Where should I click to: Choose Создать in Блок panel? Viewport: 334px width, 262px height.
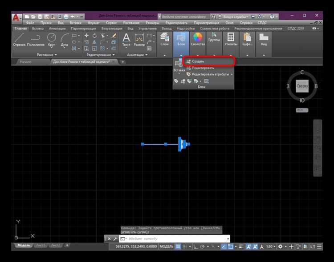[209, 61]
